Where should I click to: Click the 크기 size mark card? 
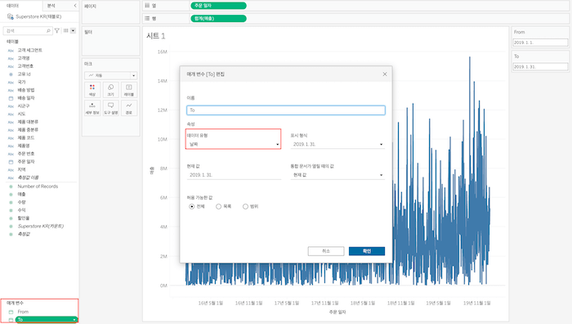pos(110,90)
